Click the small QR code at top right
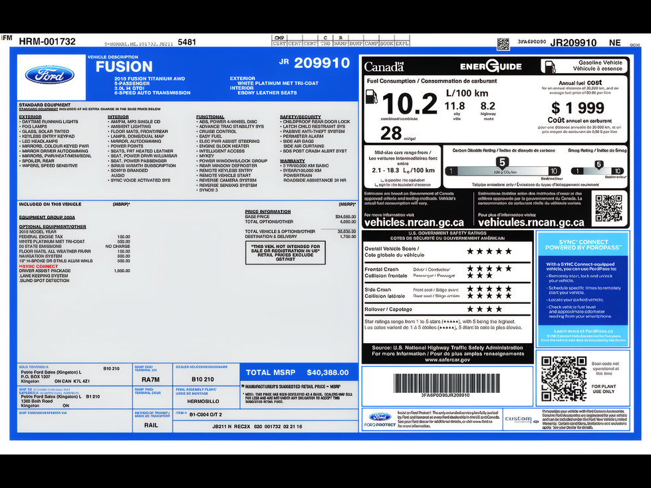This screenshot has width=651, height=488. pyautogui.click(x=503, y=44)
